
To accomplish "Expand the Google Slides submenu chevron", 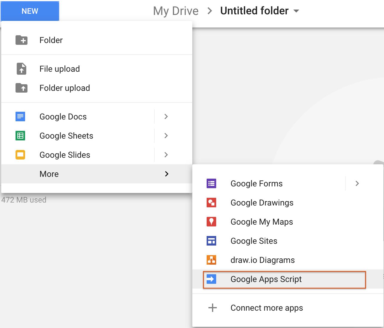I will tap(166, 155).
